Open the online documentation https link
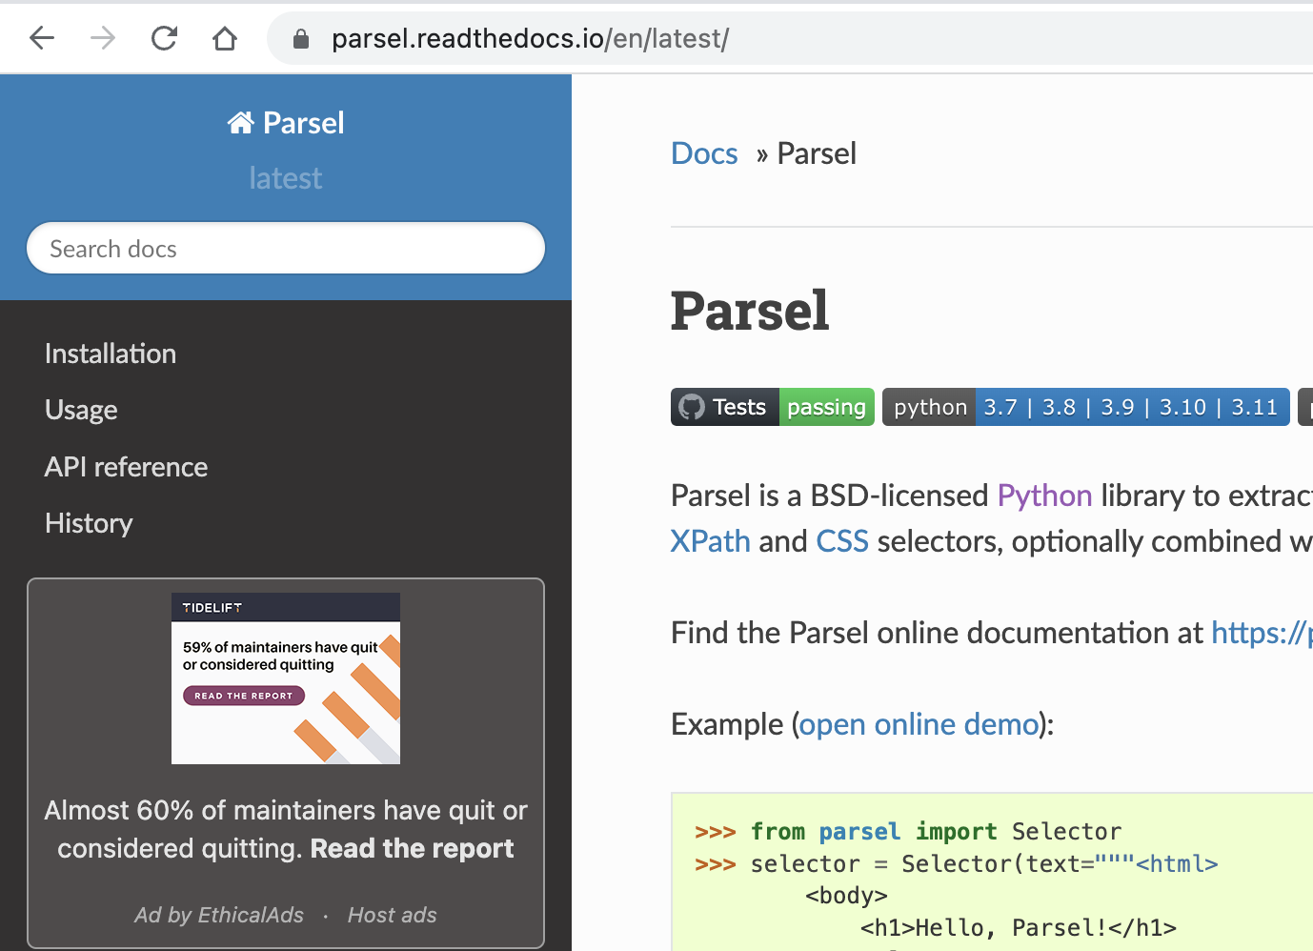This screenshot has height=951, width=1313. coord(1262,633)
